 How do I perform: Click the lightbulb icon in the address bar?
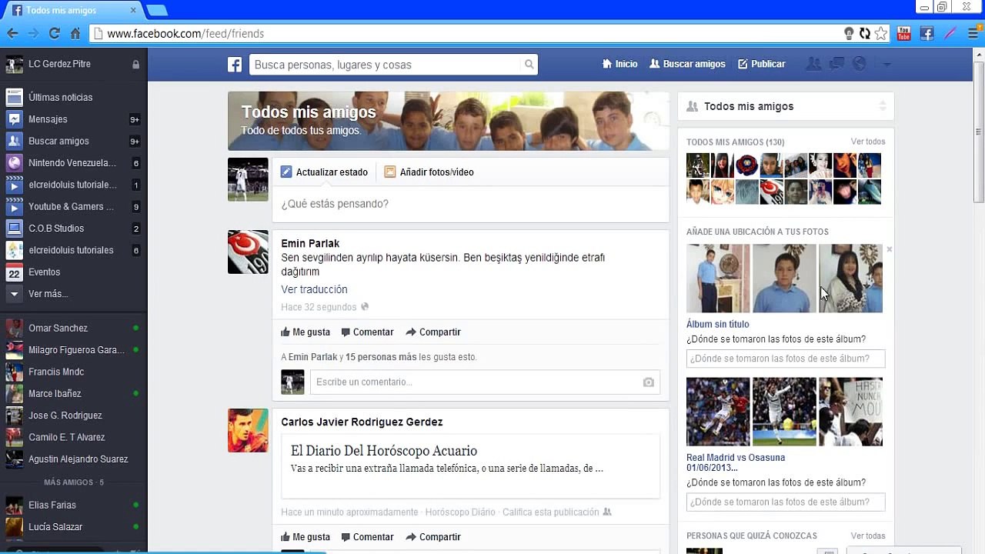click(849, 34)
